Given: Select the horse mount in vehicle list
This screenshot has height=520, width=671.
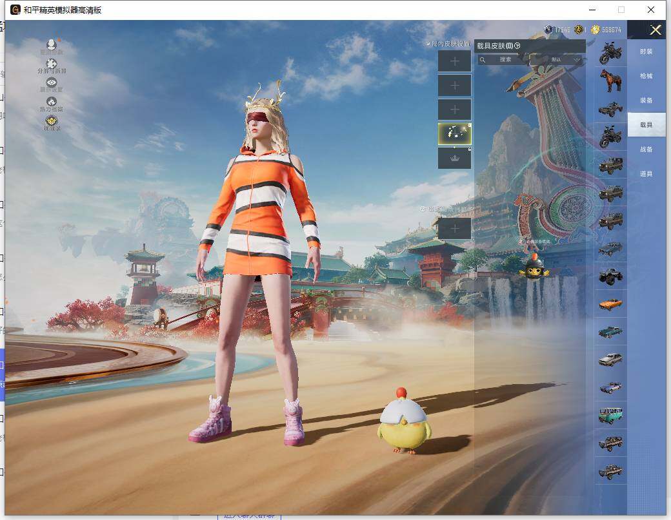Looking at the screenshot, I should tap(610, 81).
